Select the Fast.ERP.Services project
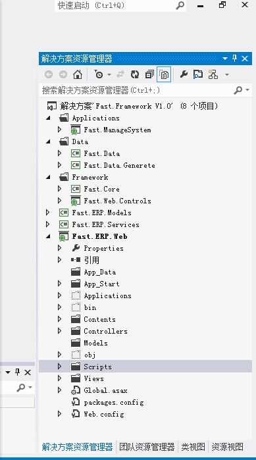The image size is (256, 460). 106,224
